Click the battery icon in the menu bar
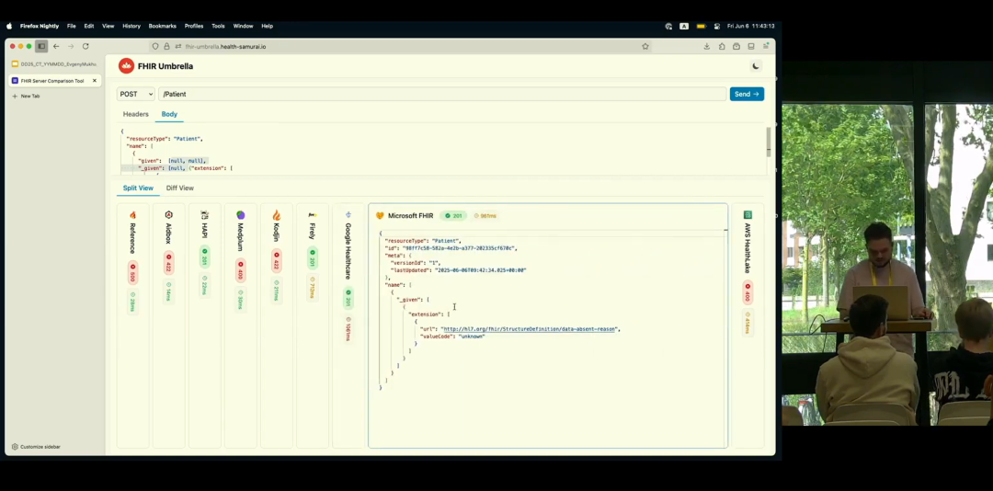Viewport: 993px width, 491px height. point(701,26)
